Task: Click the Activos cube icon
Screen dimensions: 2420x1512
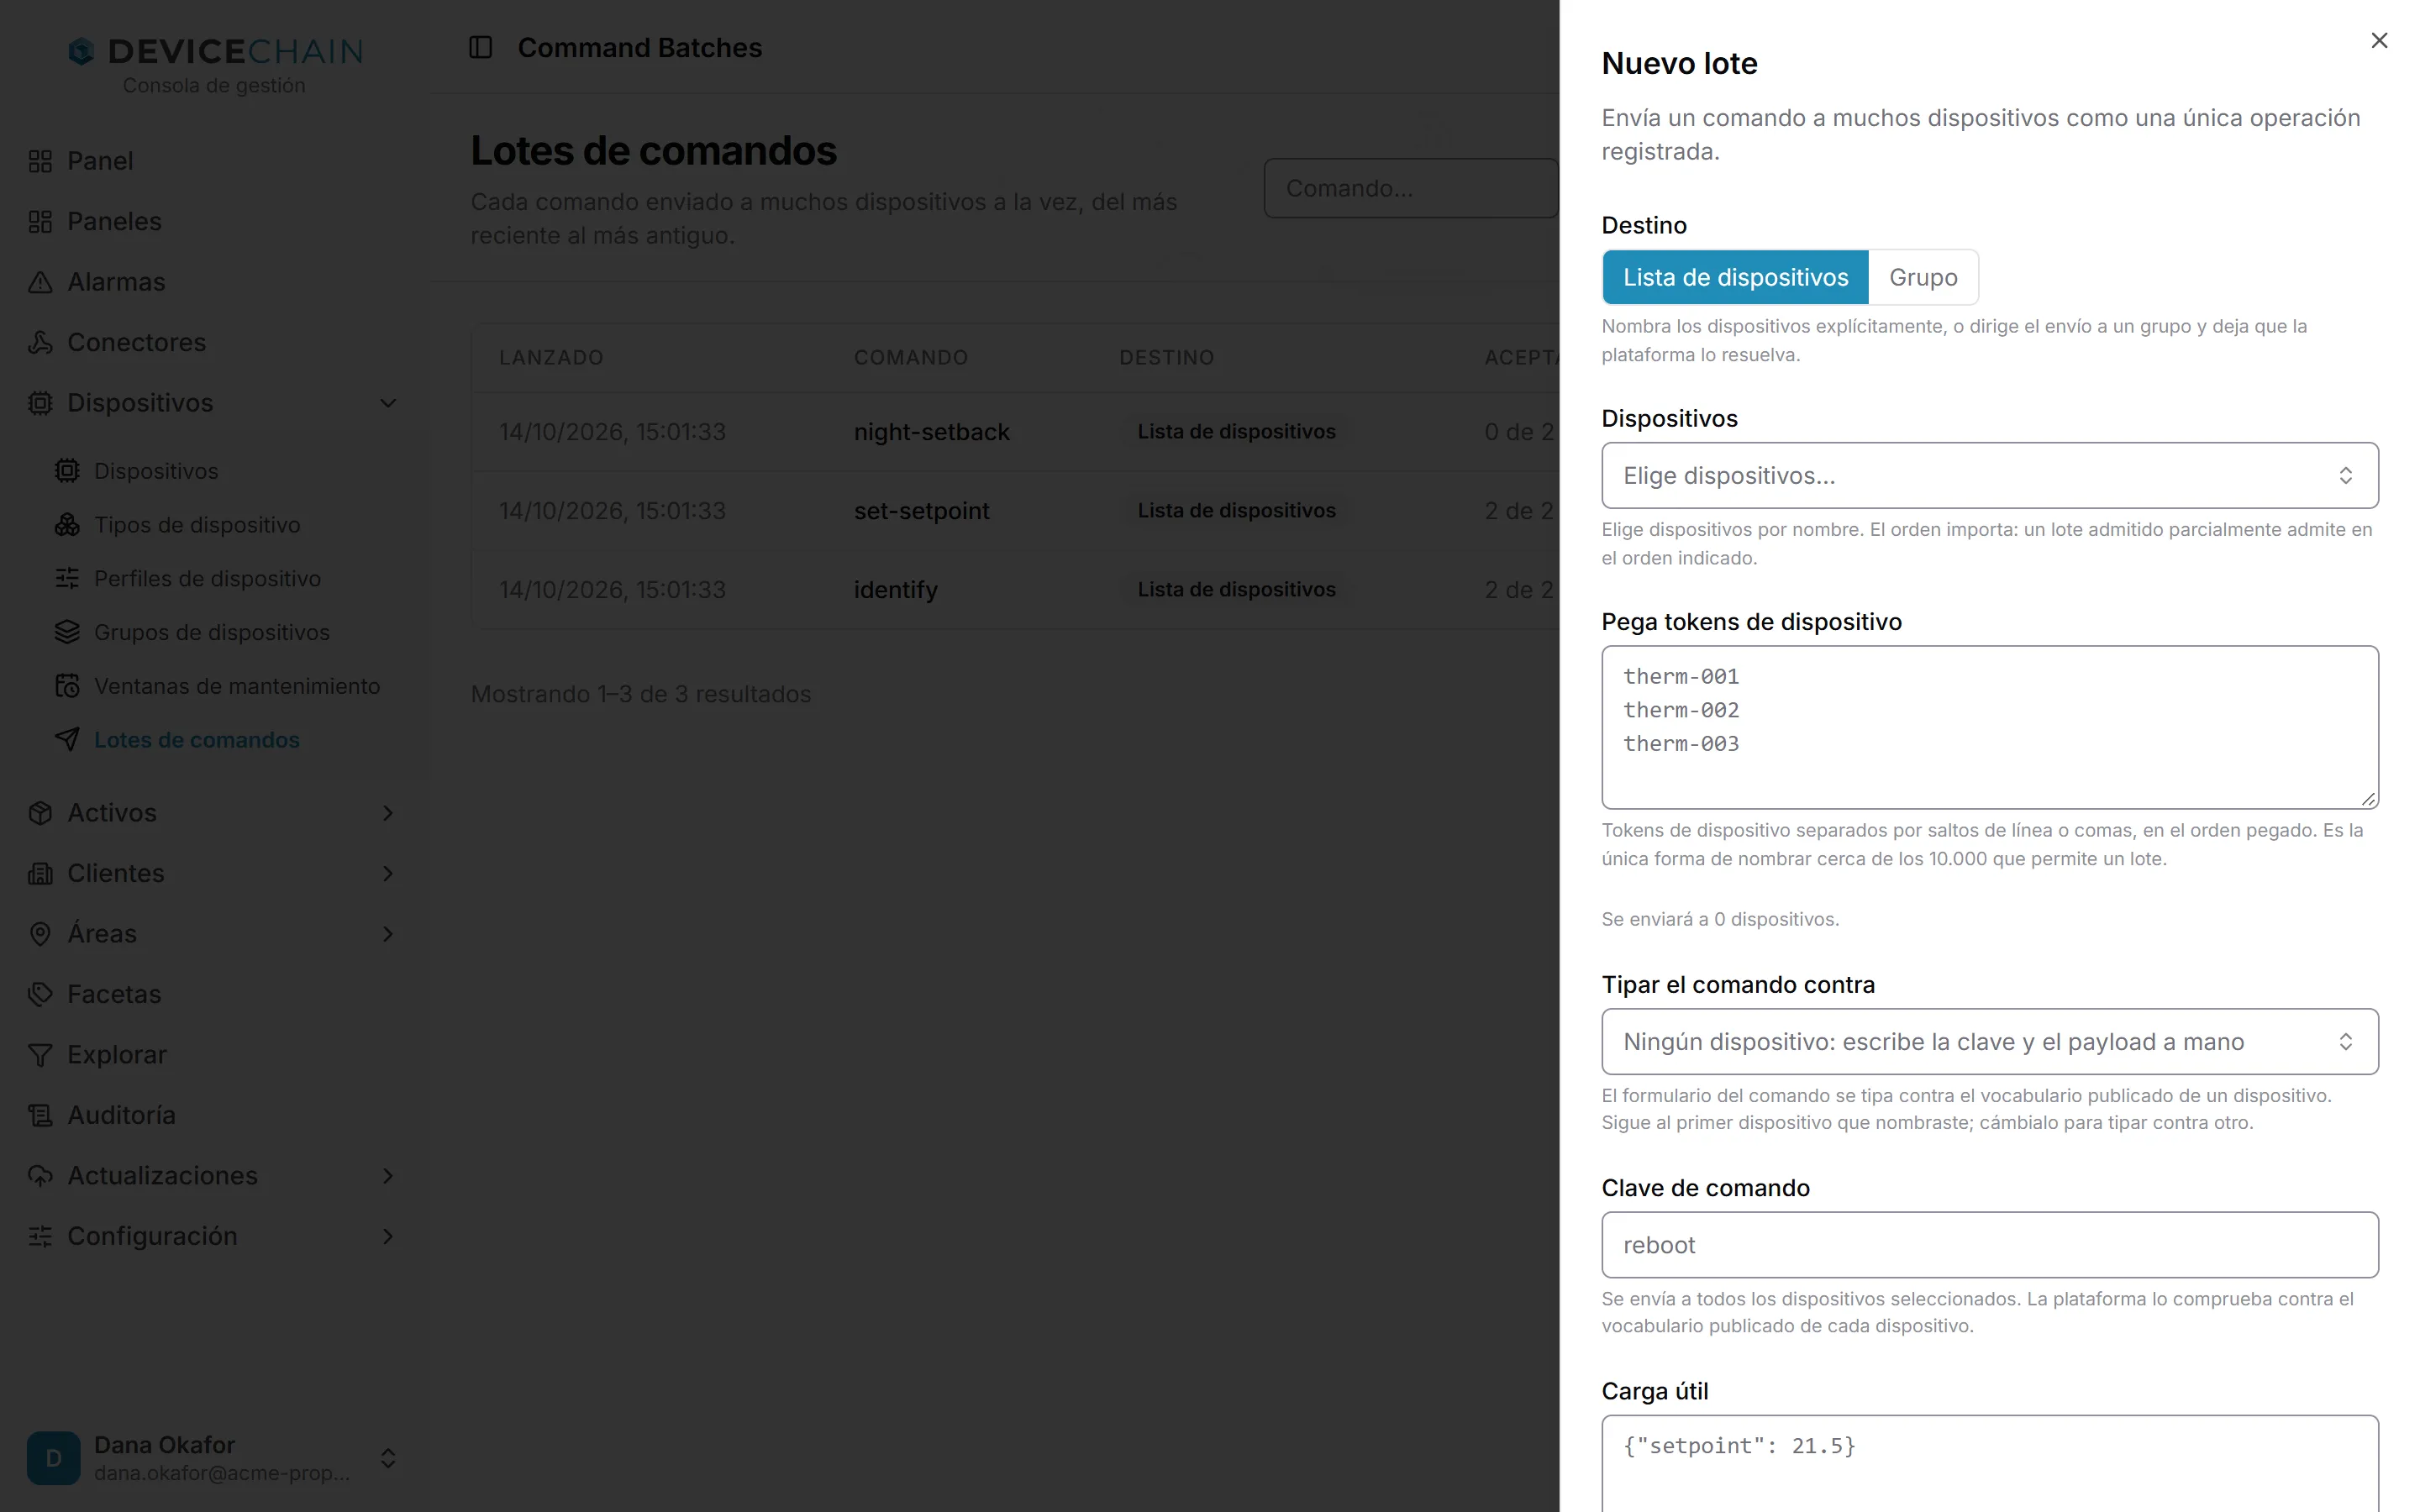Action: pyautogui.click(x=40, y=813)
